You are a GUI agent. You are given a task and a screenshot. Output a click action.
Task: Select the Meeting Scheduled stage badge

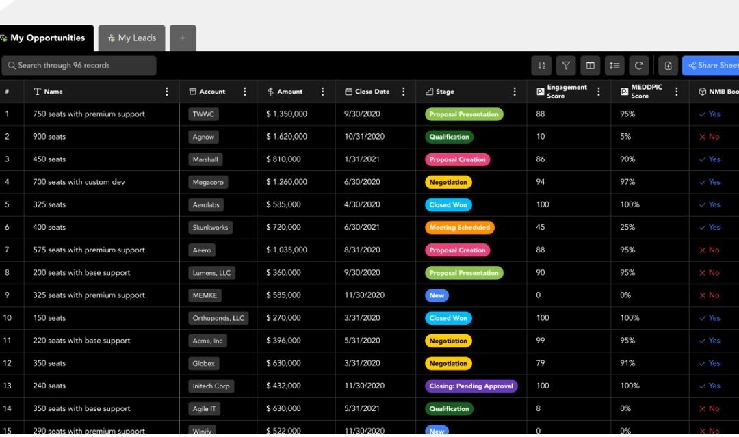(x=460, y=227)
